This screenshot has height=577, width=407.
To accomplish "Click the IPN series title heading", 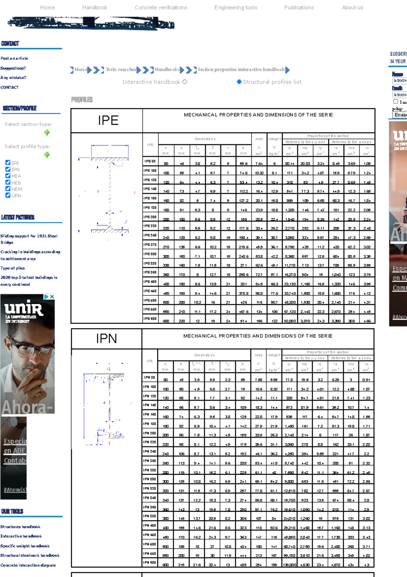I will [106, 338].
